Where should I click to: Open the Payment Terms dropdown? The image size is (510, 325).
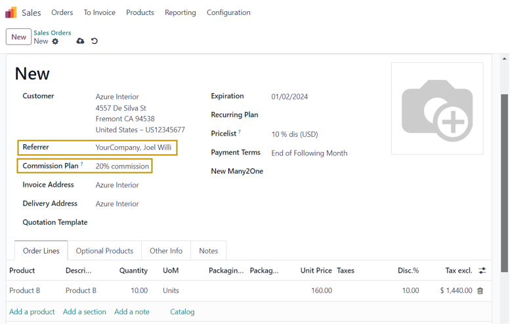[x=309, y=153]
